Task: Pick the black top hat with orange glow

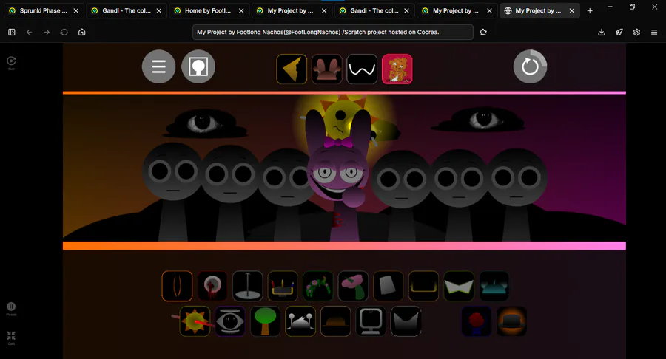Action: click(512, 321)
